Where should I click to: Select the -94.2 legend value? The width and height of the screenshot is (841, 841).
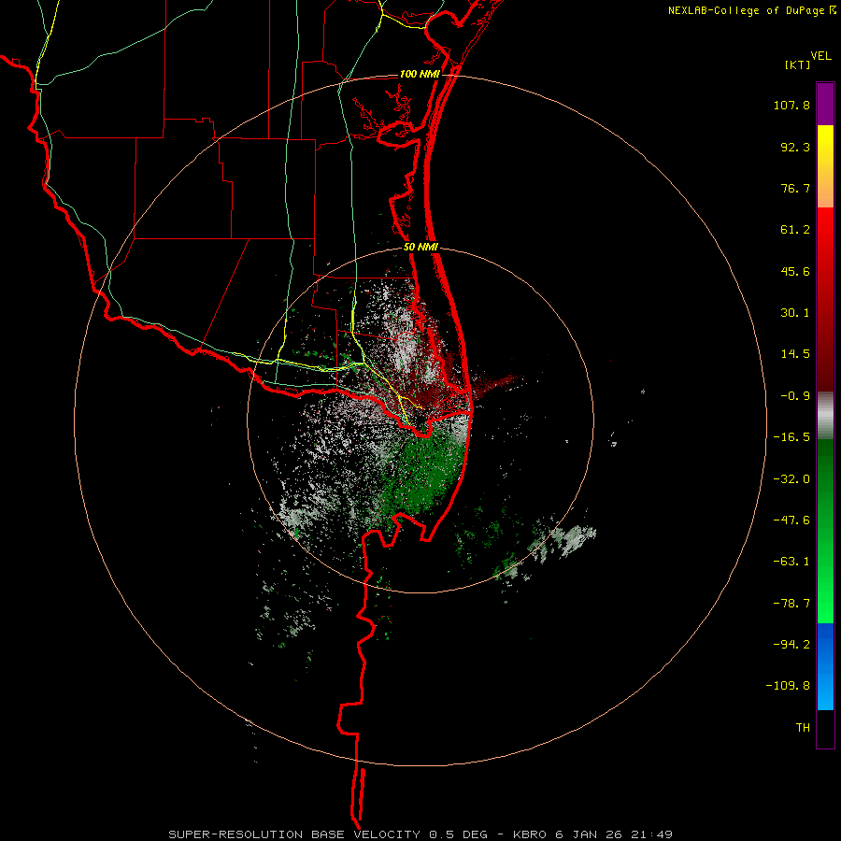click(791, 644)
